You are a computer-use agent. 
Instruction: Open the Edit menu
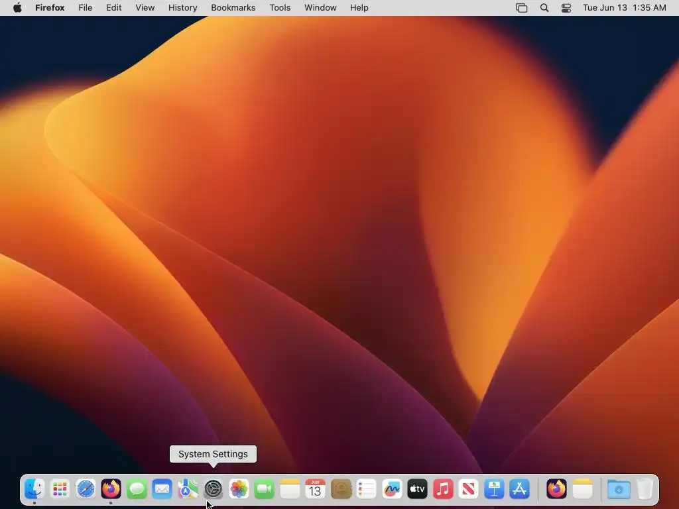[x=114, y=8]
